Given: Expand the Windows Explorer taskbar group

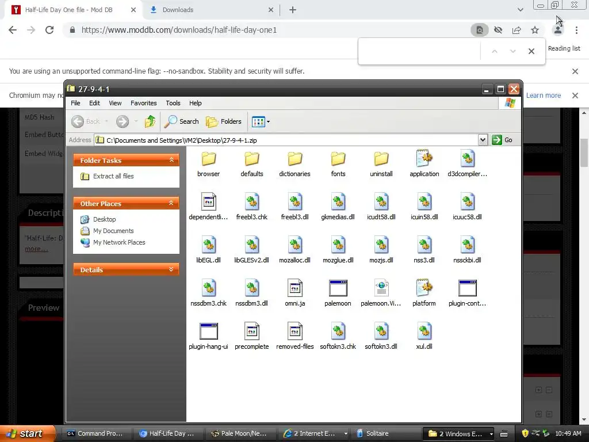Looking at the screenshot, I should coord(491,434).
